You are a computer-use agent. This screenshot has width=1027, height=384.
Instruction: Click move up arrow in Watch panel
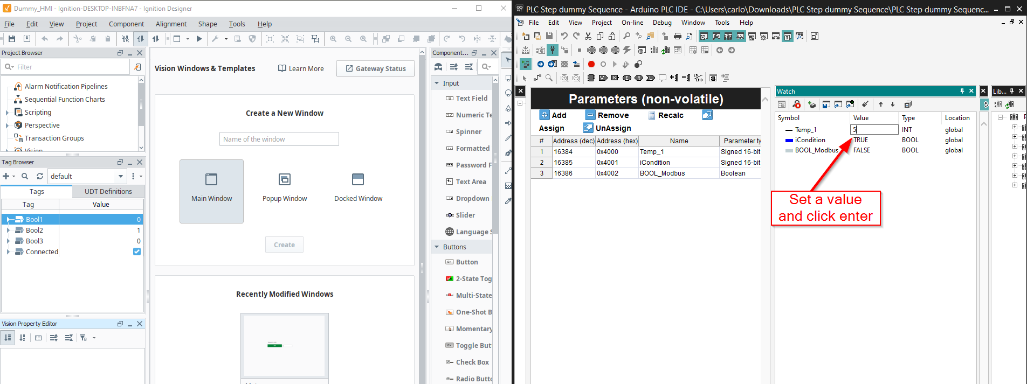click(881, 104)
